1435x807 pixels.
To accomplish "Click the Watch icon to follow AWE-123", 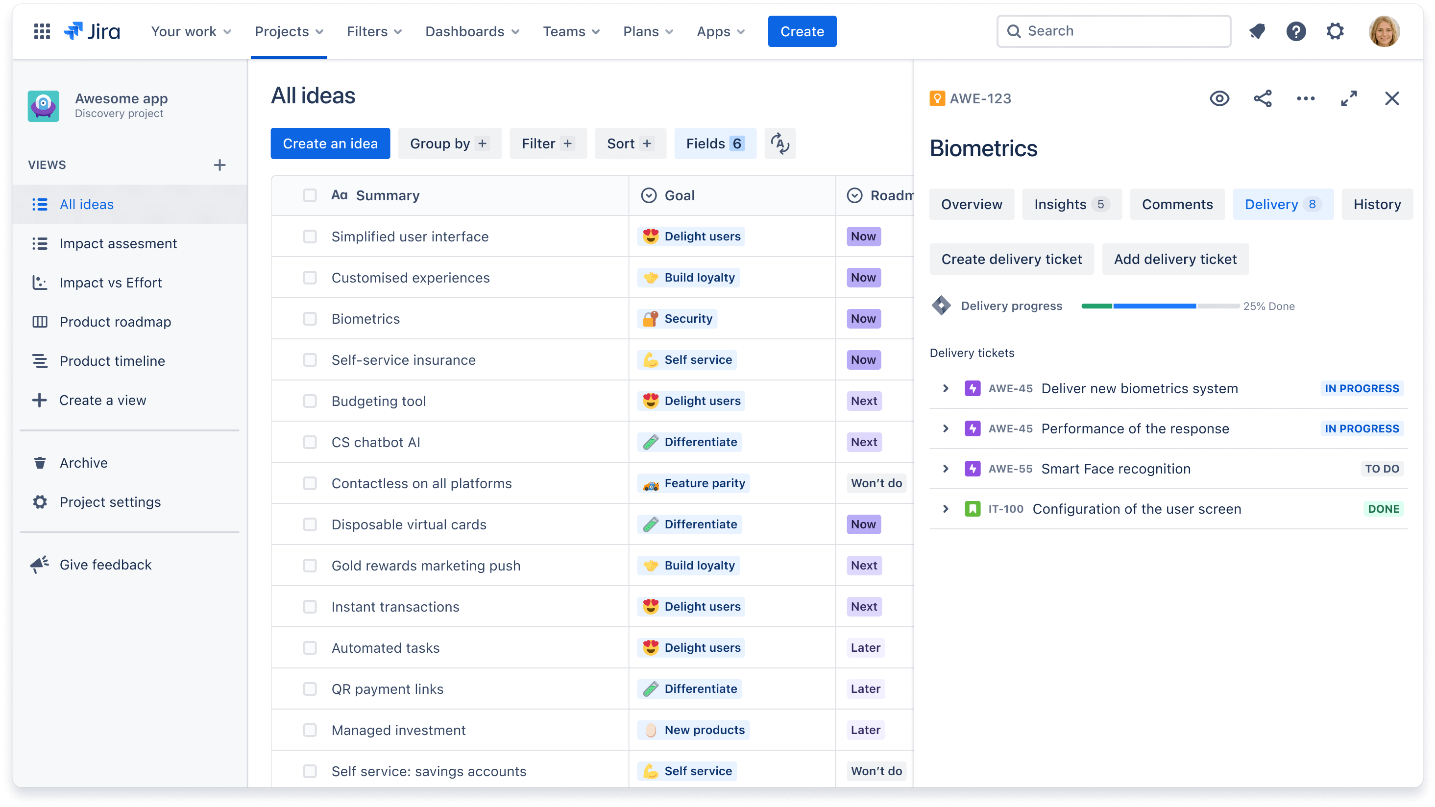I will (1219, 98).
